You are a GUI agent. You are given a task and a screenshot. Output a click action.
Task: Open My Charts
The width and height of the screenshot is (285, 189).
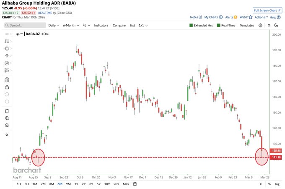(x=213, y=17)
